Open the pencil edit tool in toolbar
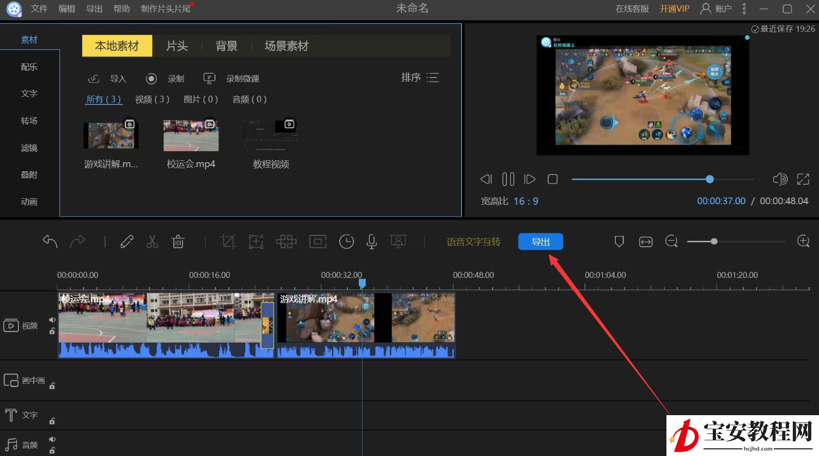Viewport: 819px width, 456px height. [127, 241]
